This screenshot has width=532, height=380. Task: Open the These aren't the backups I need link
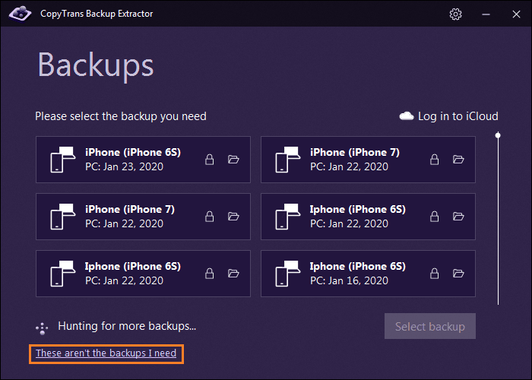[x=106, y=353]
